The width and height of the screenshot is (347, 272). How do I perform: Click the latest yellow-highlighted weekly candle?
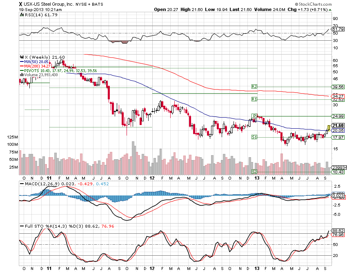point(329,128)
